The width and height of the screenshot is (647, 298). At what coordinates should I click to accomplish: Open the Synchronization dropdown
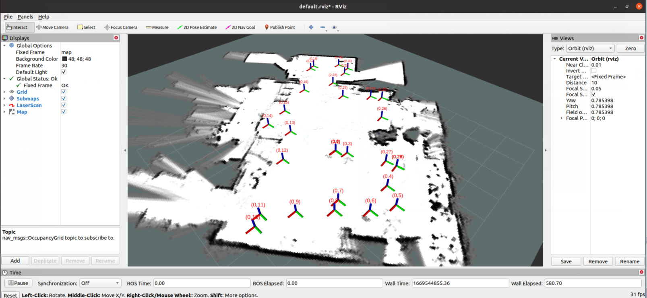tap(100, 283)
